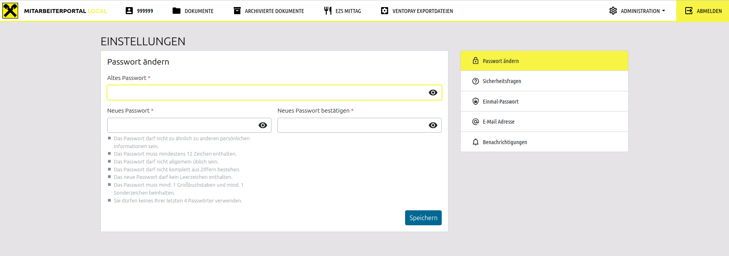
Task: Reveal the password confirmation field text
Action: [433, 125]
